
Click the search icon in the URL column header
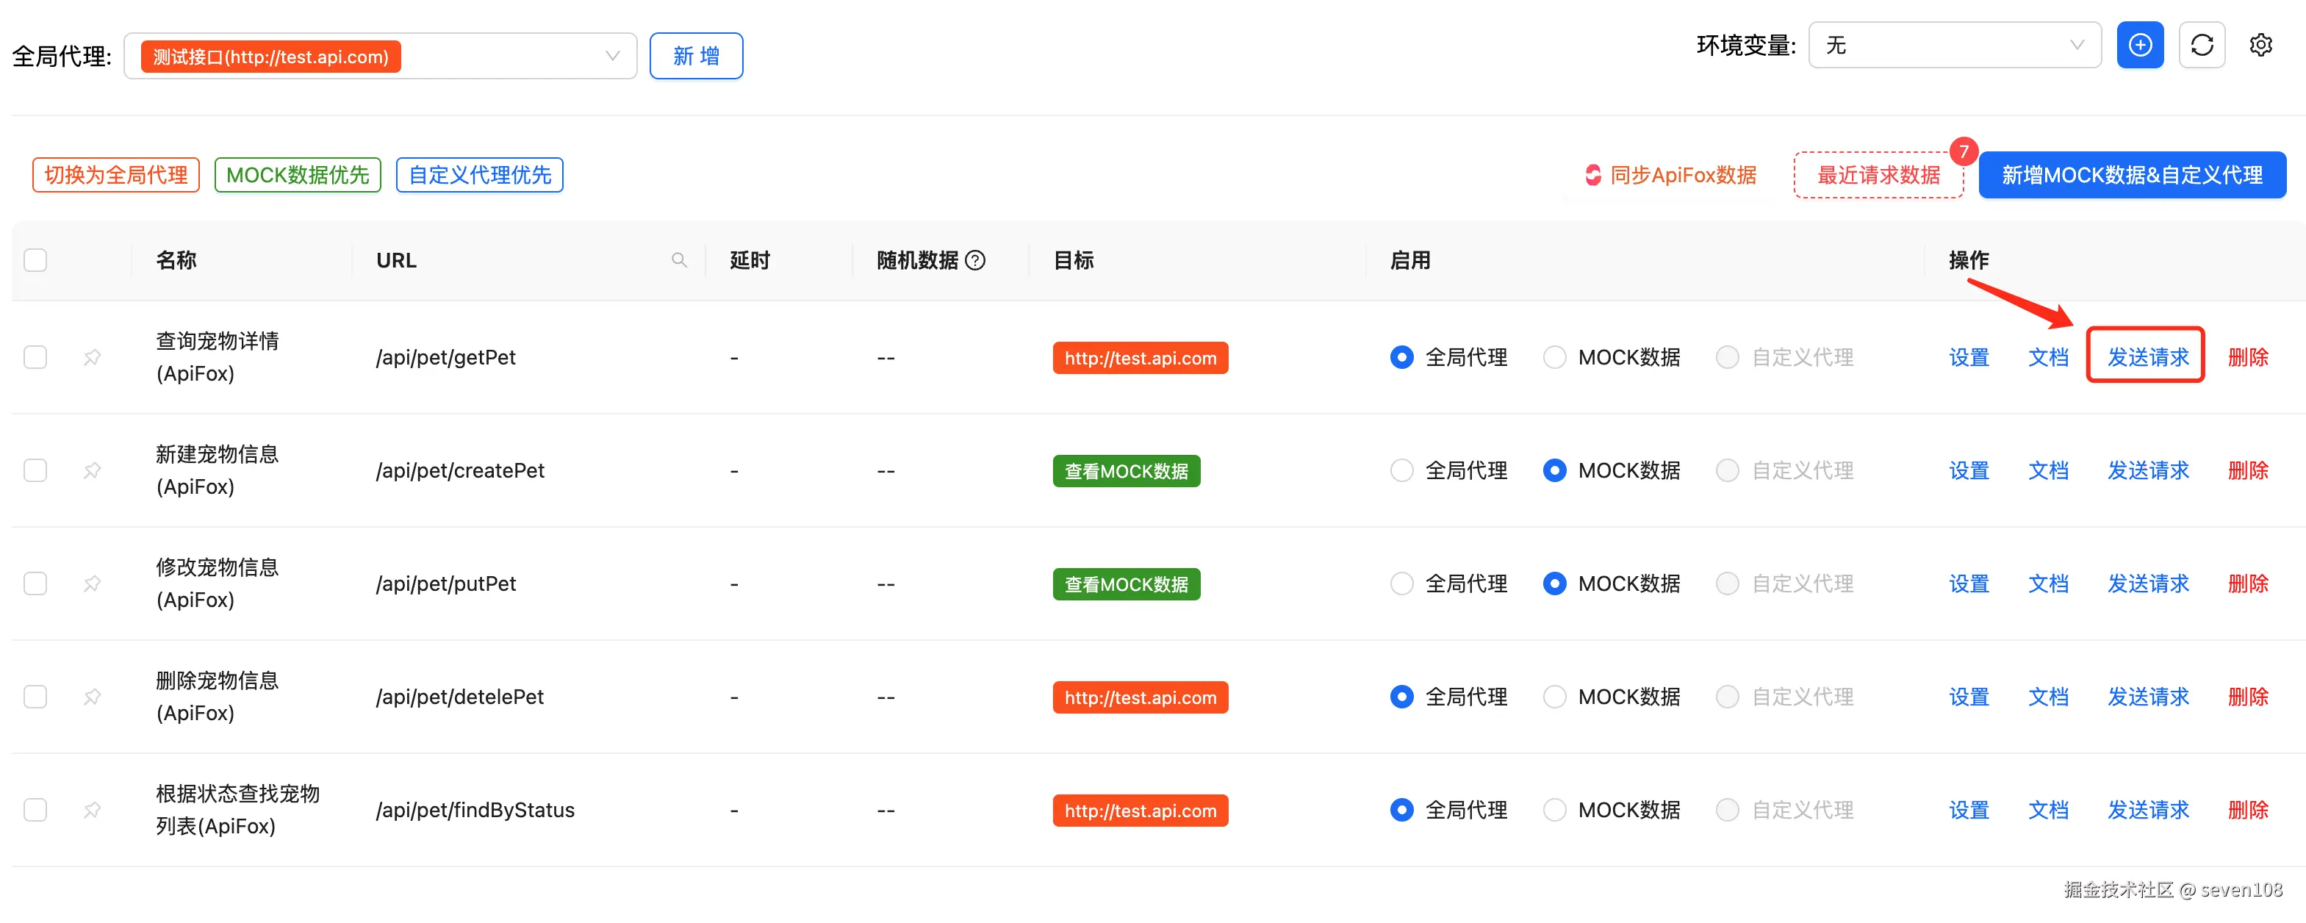[x=678, y=261]
